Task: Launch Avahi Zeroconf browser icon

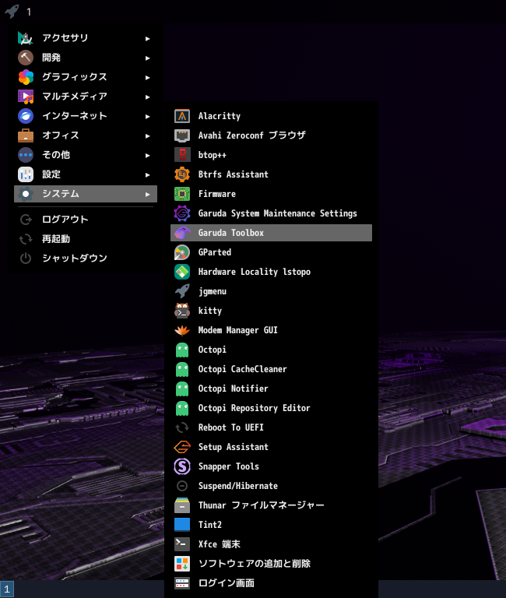Action: [x=182, y=135]
